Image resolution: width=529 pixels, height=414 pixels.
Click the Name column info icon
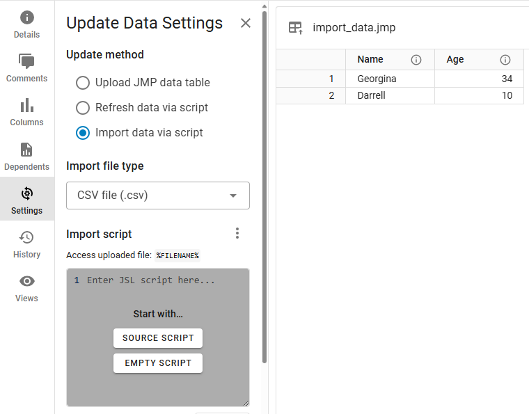coord(416,60)
